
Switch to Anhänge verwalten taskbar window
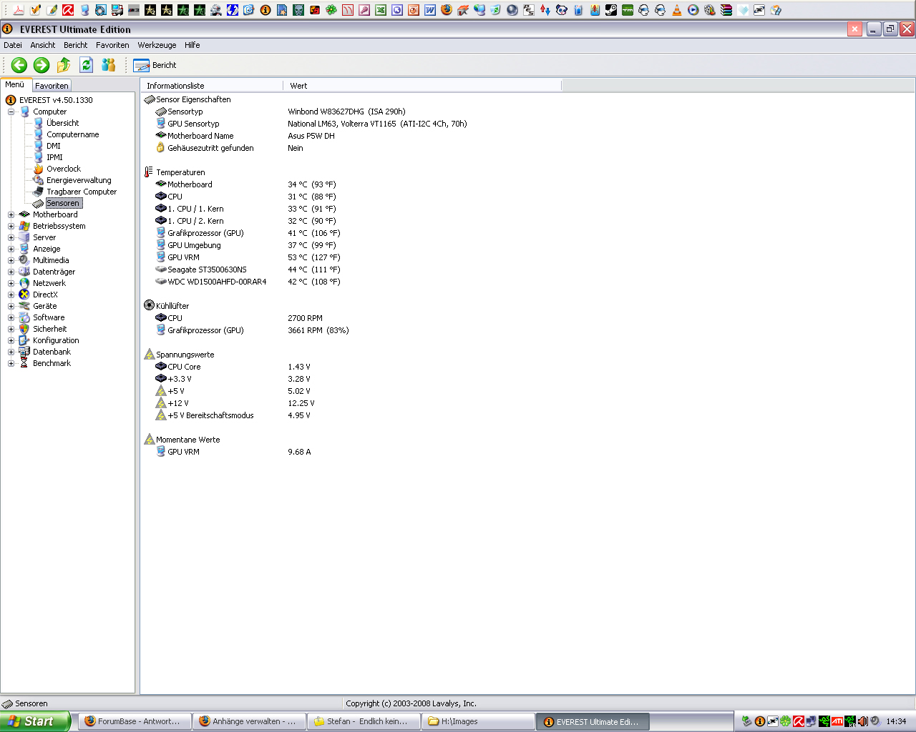tap(249, 721)
